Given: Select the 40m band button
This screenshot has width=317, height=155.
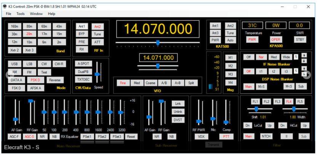Looking at the screenshot, I should [59, 26].
